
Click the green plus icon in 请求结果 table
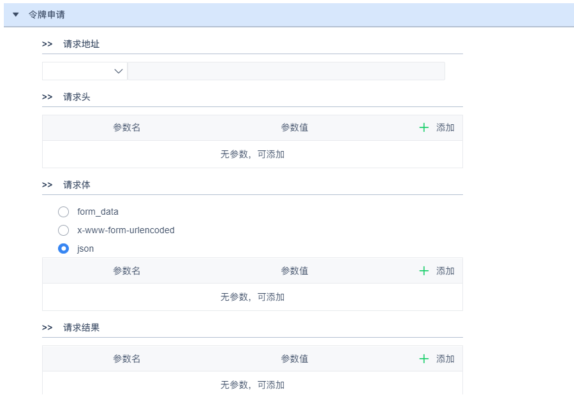coord(424,359)
